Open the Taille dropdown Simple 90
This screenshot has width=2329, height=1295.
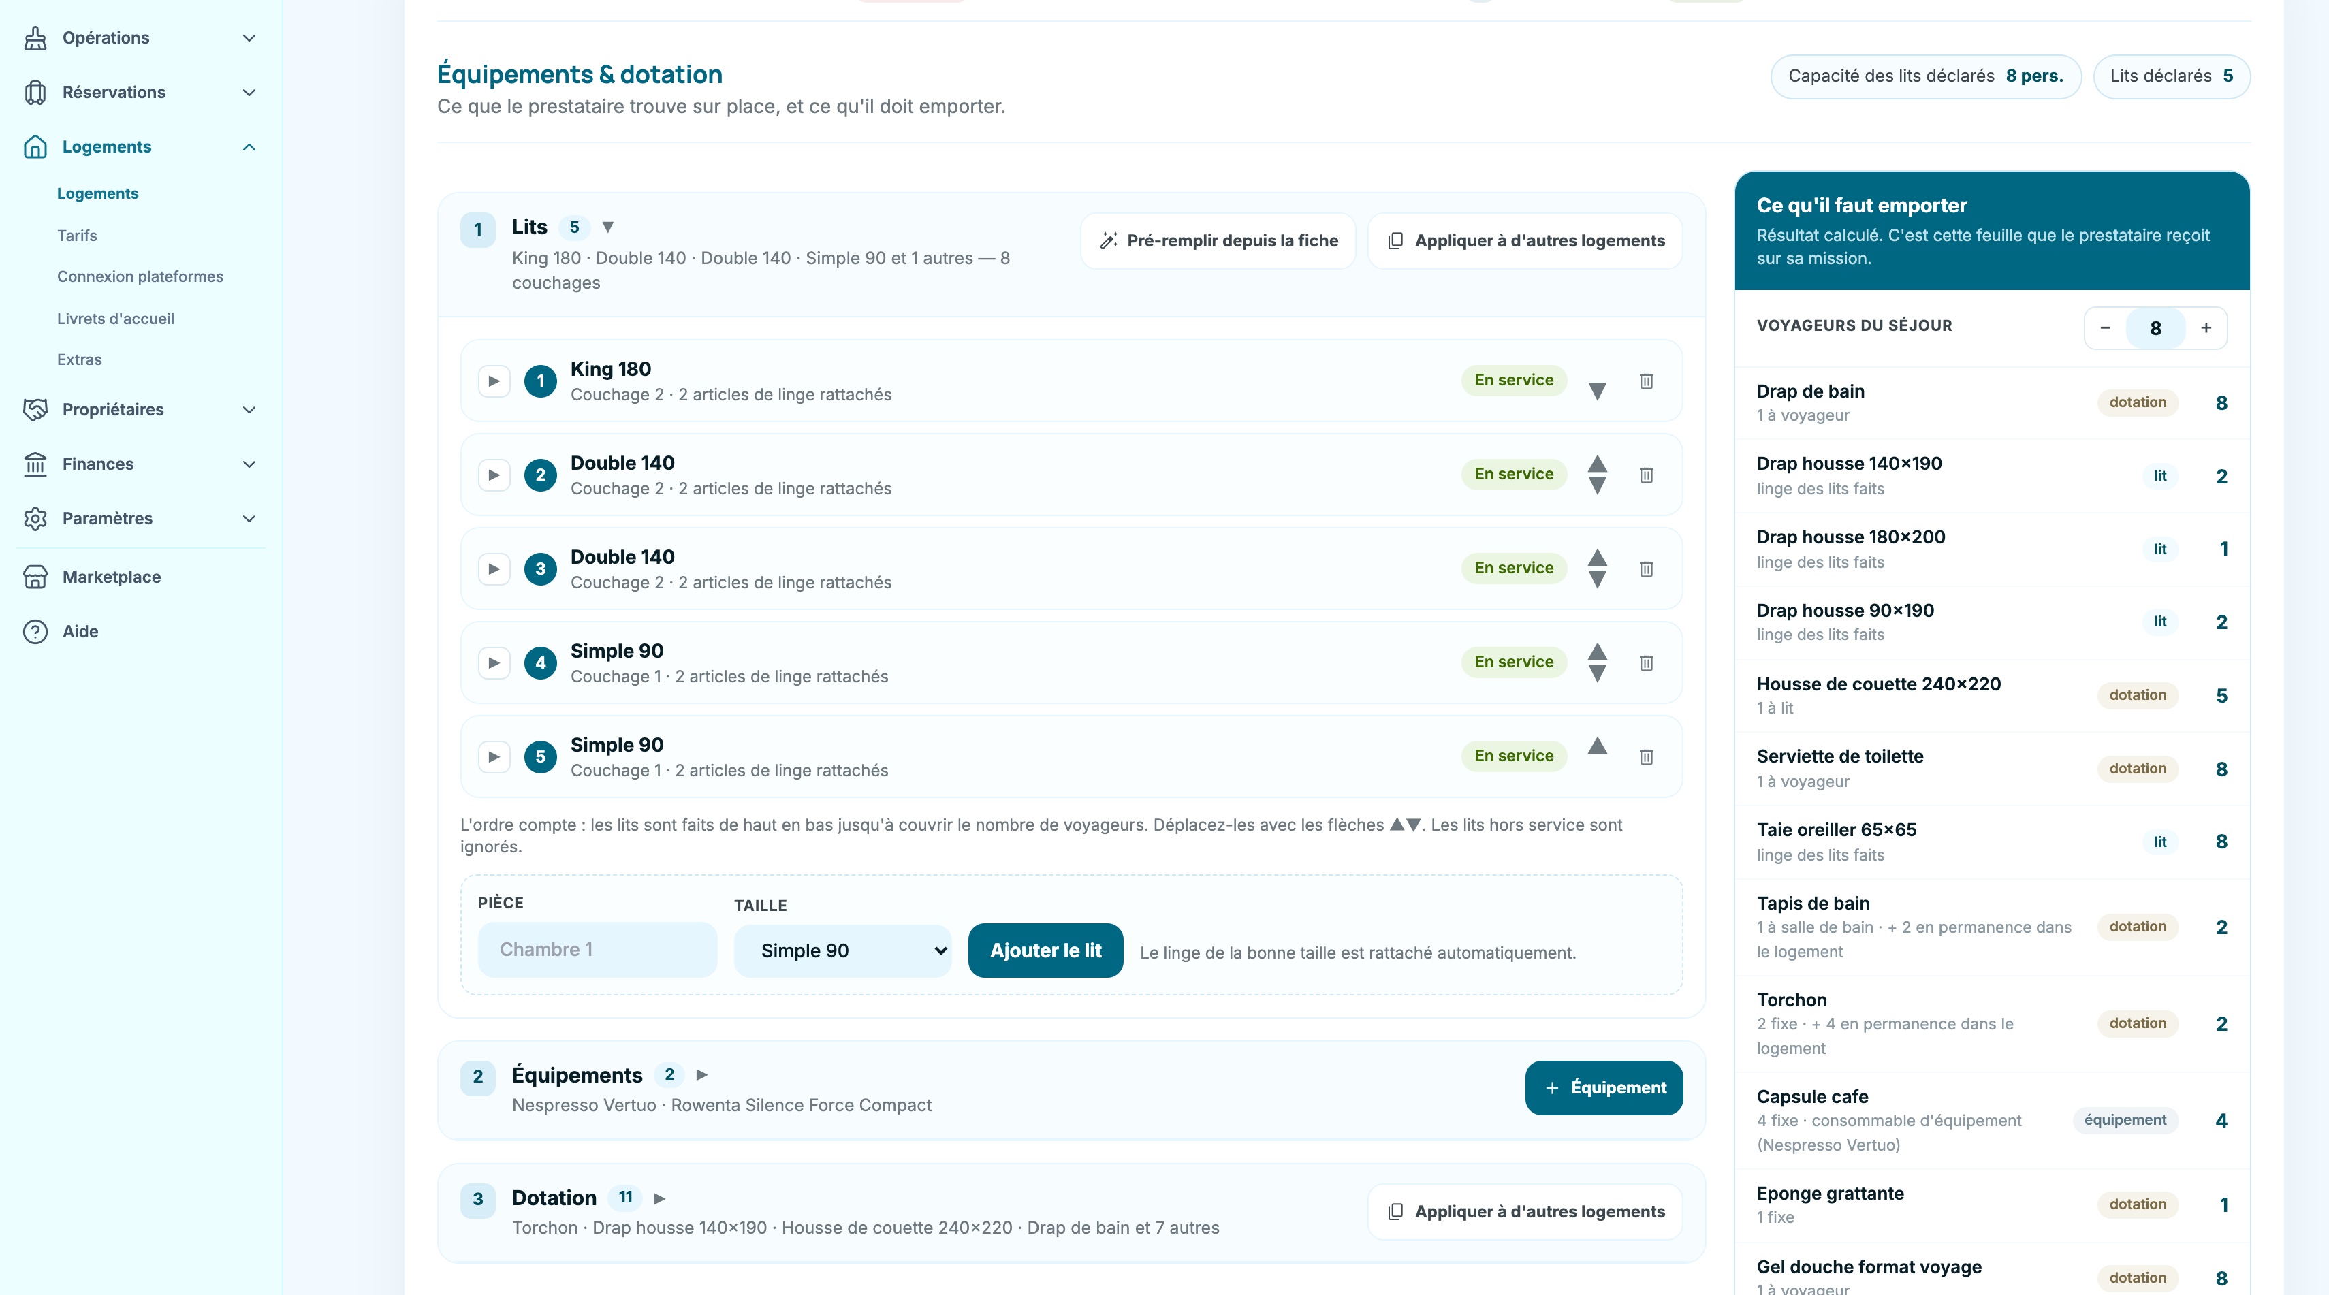[x=842, y=950]
